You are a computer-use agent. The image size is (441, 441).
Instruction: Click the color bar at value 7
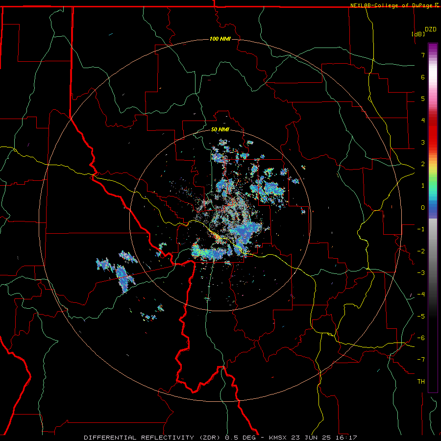pyautogui.click(x=433, y=55)
